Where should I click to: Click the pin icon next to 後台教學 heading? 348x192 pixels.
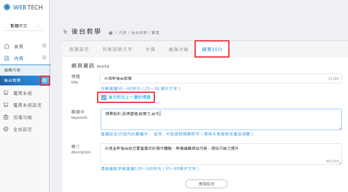point(65,32)
